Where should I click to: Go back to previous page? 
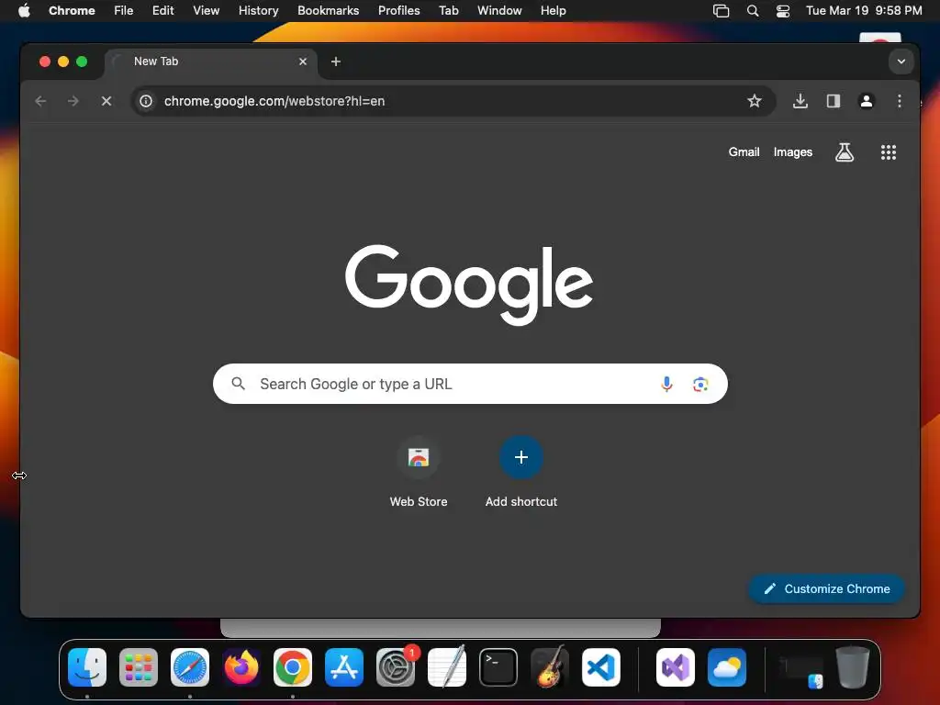click(40, 101)
